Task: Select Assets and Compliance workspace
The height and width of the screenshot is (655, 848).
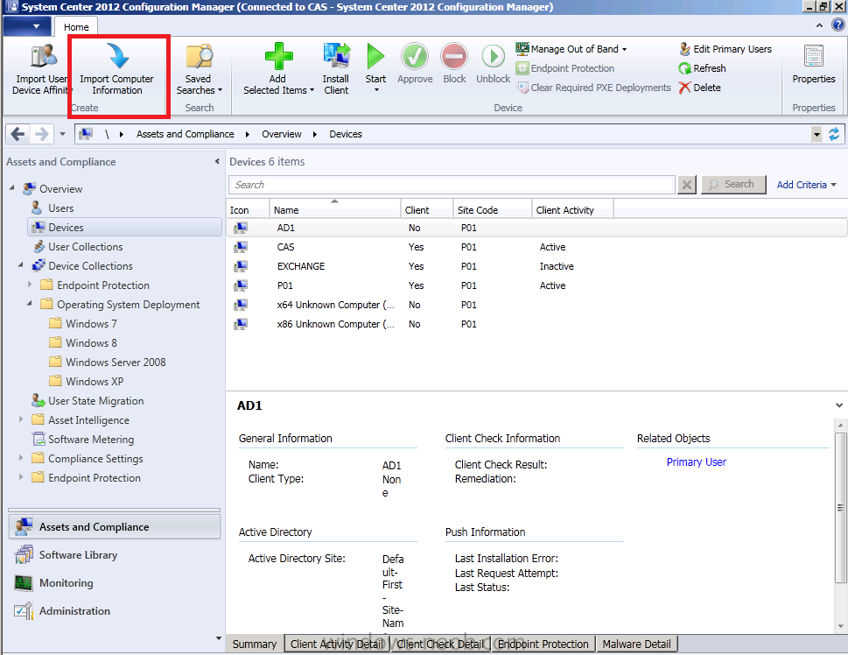Action: point(115,526)
